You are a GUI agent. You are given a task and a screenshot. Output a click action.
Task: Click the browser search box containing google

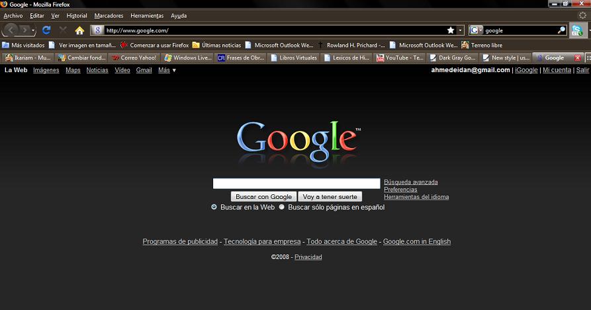(x=520, y=30)
